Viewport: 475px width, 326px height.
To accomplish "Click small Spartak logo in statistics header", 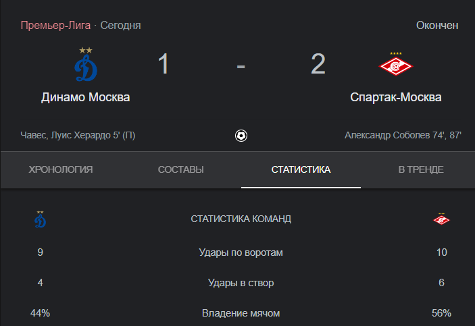I will click(442, 219).
